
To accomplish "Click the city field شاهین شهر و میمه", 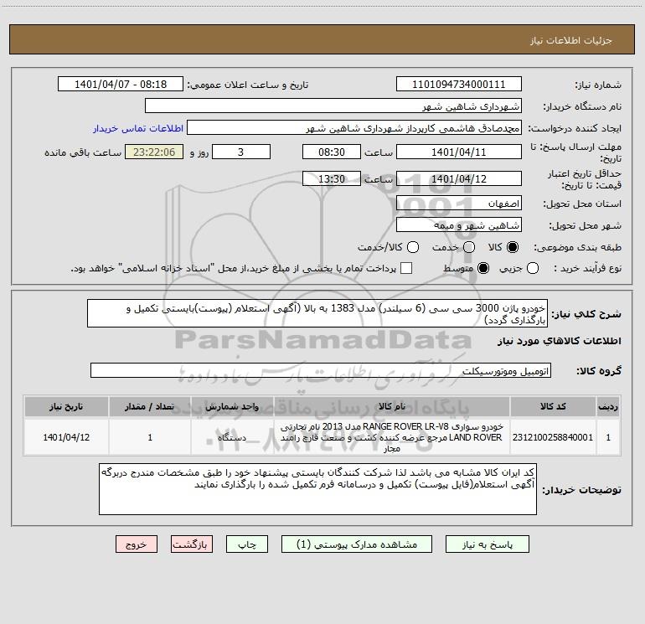I will pyautogui.click(x=459, y=224).
